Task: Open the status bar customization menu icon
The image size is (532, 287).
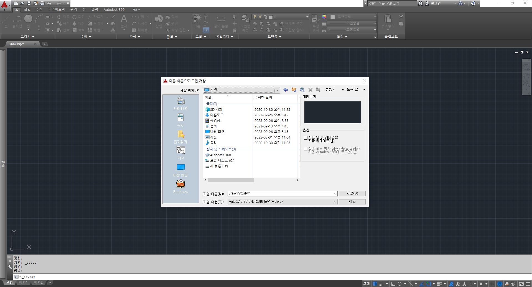Action: (x=528, y=284)
